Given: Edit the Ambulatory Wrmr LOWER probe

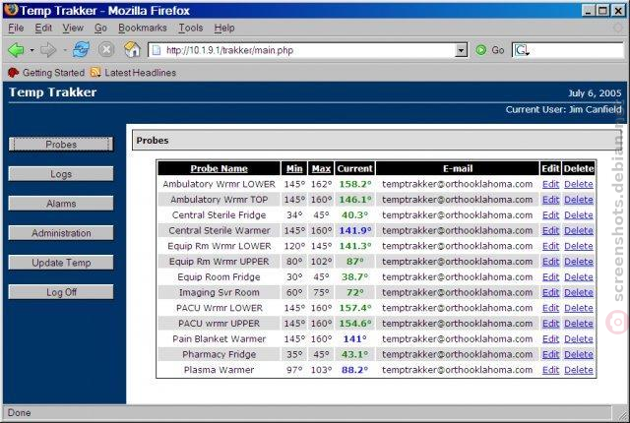Looking at the screenshot, I should [550, 184].
